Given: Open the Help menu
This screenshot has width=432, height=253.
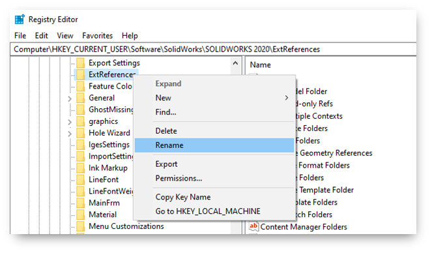Looking at the screenshot, I should point(130,36).
